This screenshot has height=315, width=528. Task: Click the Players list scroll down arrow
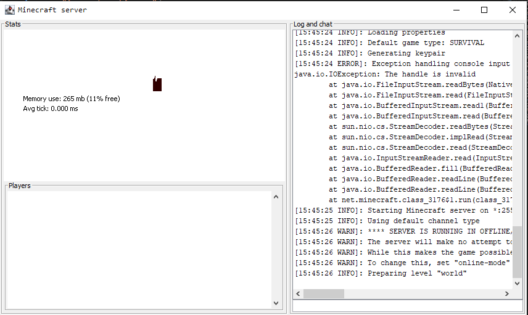tap(276, 303)
